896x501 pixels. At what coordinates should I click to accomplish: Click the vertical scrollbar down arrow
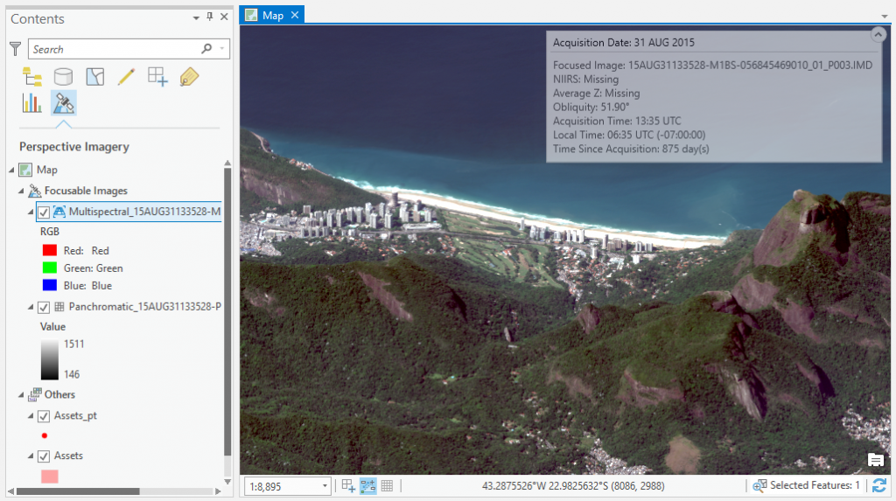[227, 482]
